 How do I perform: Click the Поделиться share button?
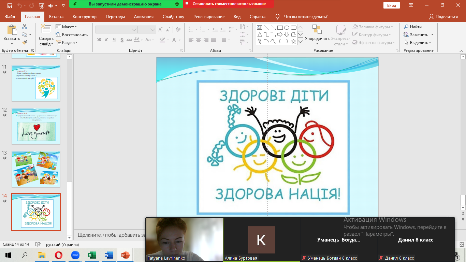pyautogui.click(x=443, y=16)
